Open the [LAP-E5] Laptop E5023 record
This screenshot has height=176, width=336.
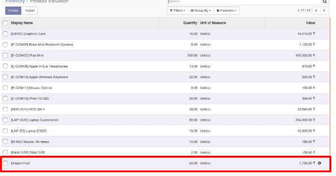click(x=29, y=131)
